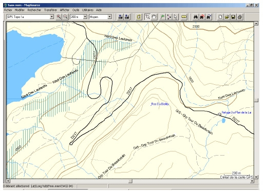The image size is (264, 191).
Task: Click the Refuge Du Plan de la Lai label
Action: tap(236, 112)
